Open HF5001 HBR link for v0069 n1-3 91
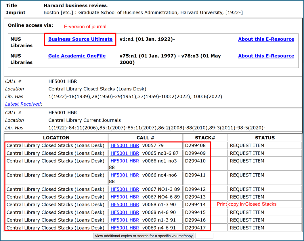Image resolution: width=304 pixels, height=241 pixels. (125, 220)
